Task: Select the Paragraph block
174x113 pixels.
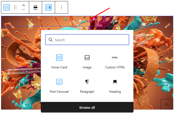Action: pos(87,86)
